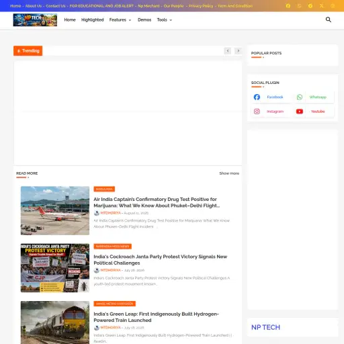The width and height of the screenshot is (344, 344).
Task: Open India's Cockroach Janta Party headline
Action: tap(161, 259)
